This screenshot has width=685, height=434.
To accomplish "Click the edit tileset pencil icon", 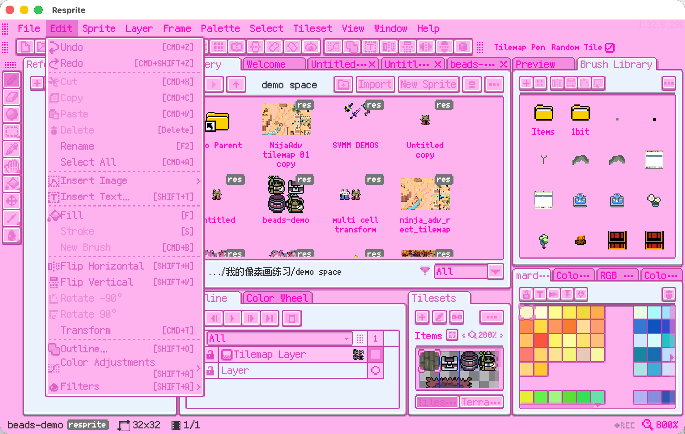I will tap(439, 317).
